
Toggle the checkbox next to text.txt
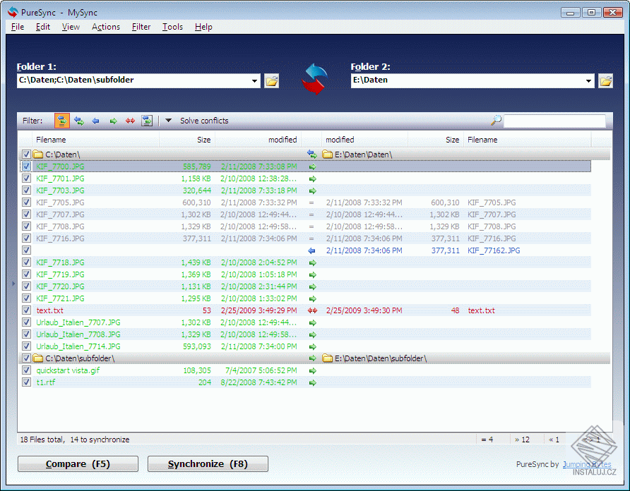click(x=26, y=310)
